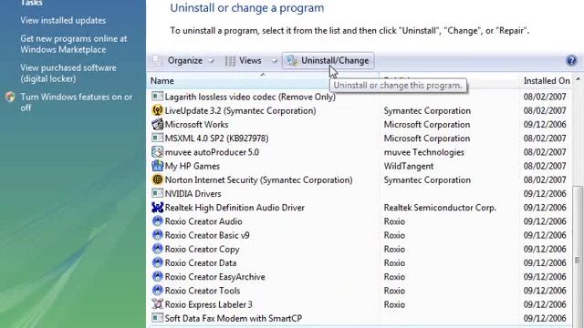Click the Roxio Creator Tools icon
The image size is (584, 328).
157,291
